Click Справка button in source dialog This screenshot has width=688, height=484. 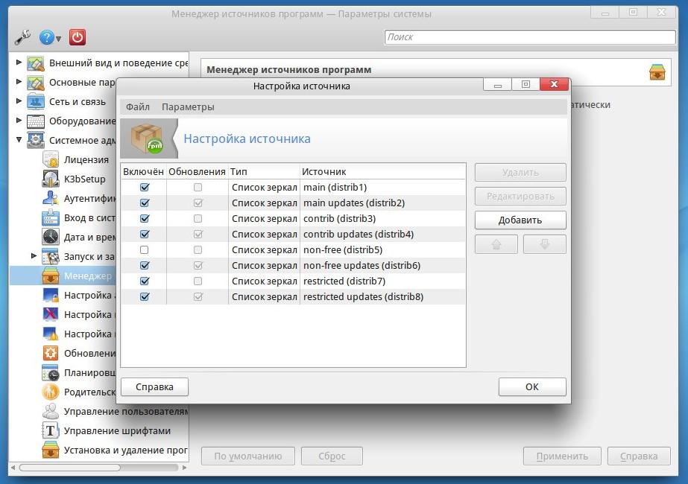click(x=154, y=387)
